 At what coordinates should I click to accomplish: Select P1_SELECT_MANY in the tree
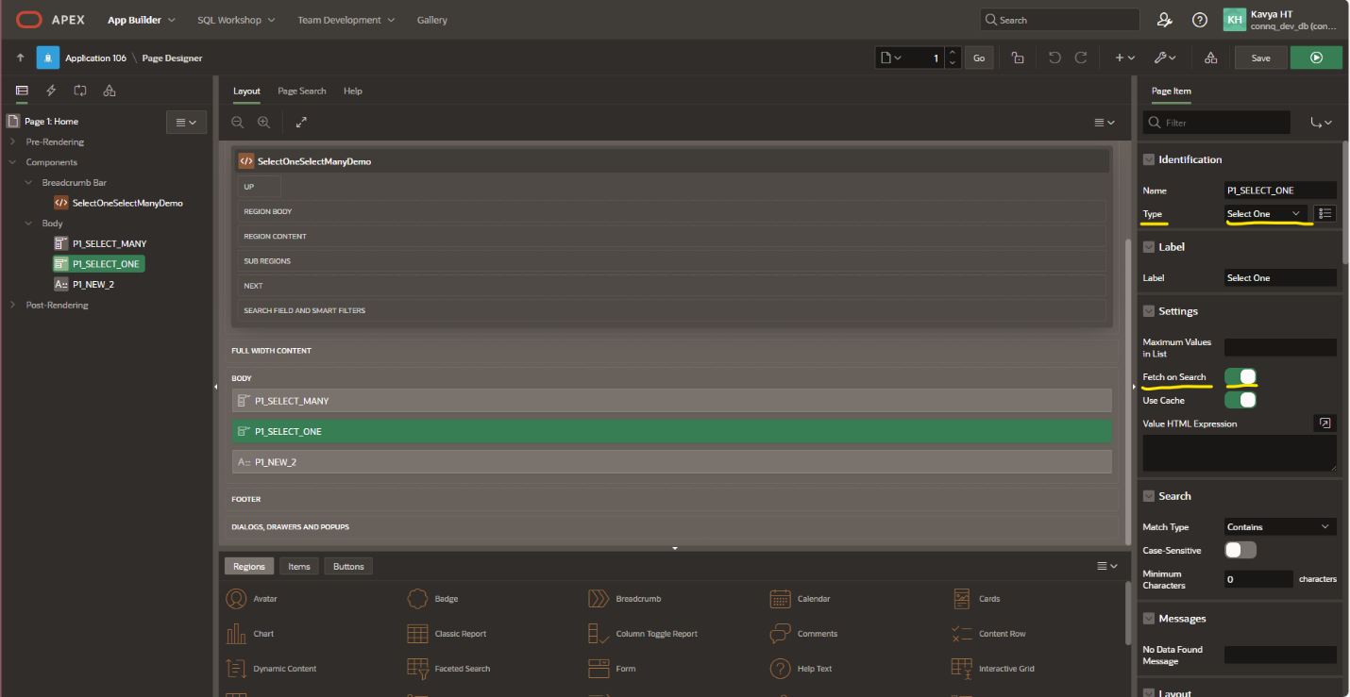click(x=109, y=243)
